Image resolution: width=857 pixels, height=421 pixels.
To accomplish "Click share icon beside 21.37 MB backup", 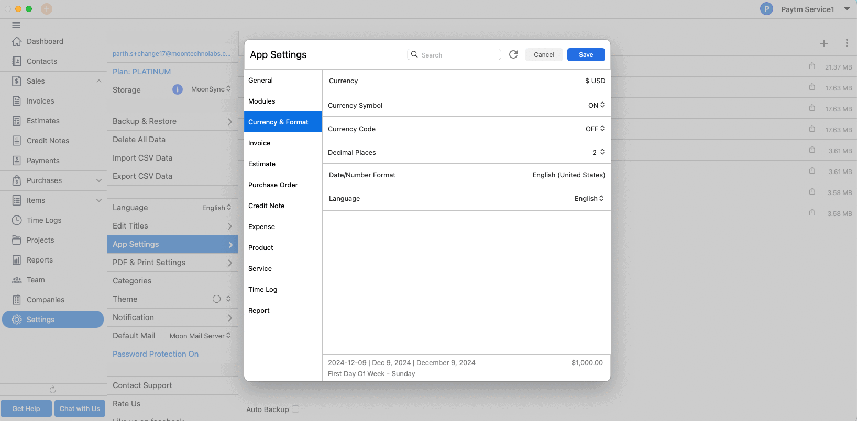I will coord(812,66).
